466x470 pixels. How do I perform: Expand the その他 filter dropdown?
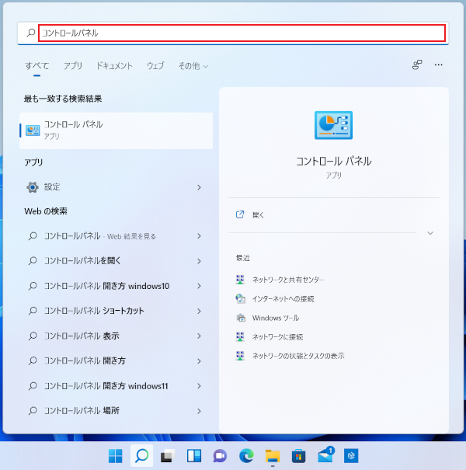click(x=193, y=66)
